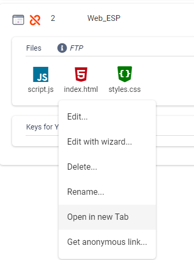Viewport: 194px width, 260px height.
Task: Click the Files section heading
Action: point(33,48)
